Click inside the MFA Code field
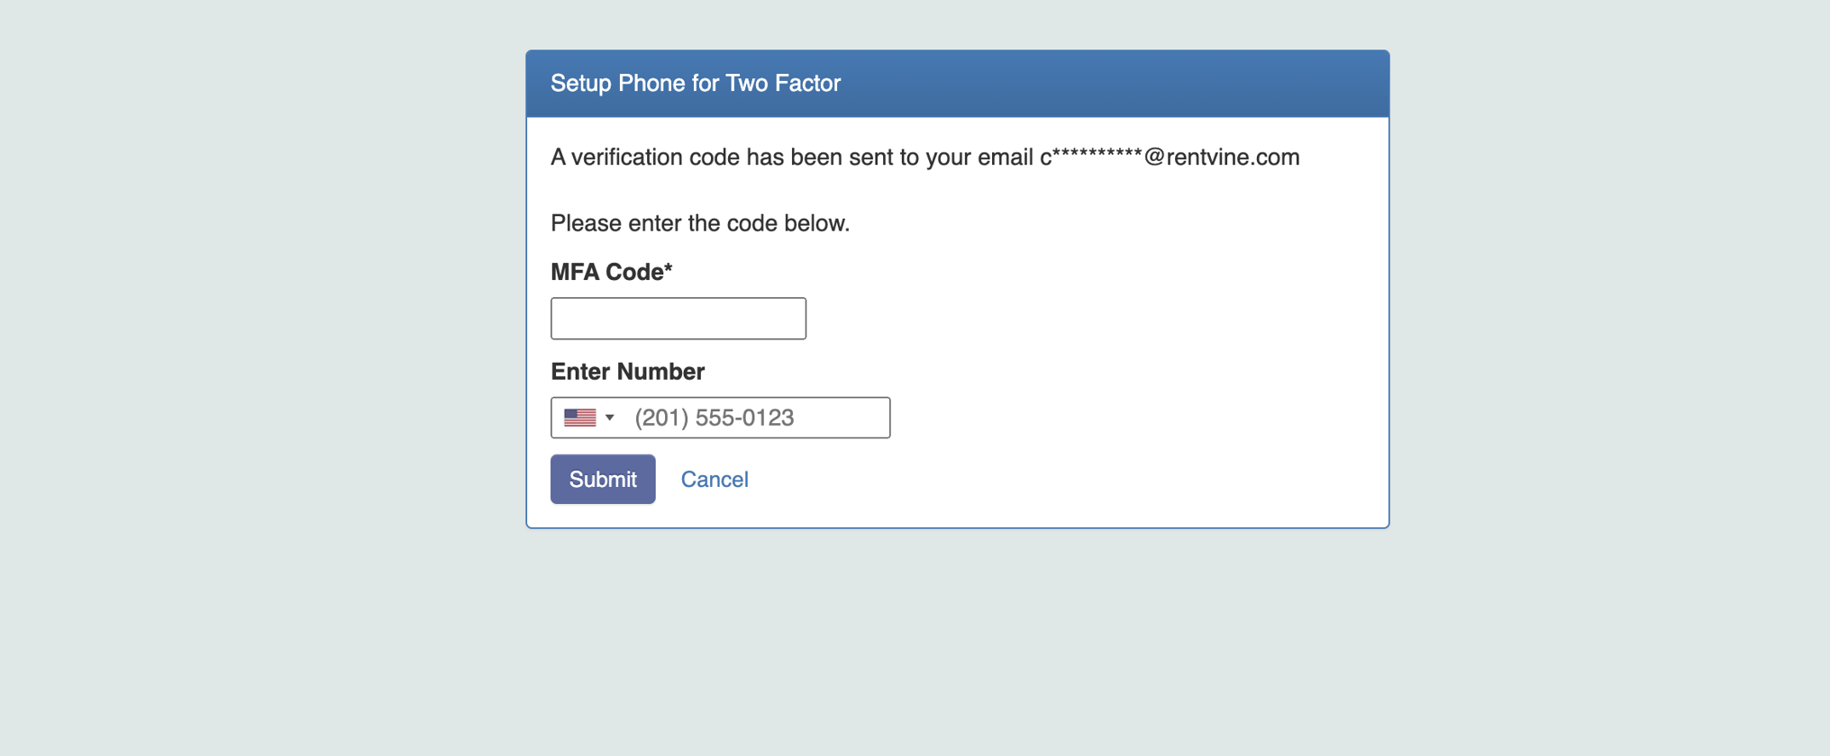The height and width of the screenshot is (756, 1830). (678, 318)
